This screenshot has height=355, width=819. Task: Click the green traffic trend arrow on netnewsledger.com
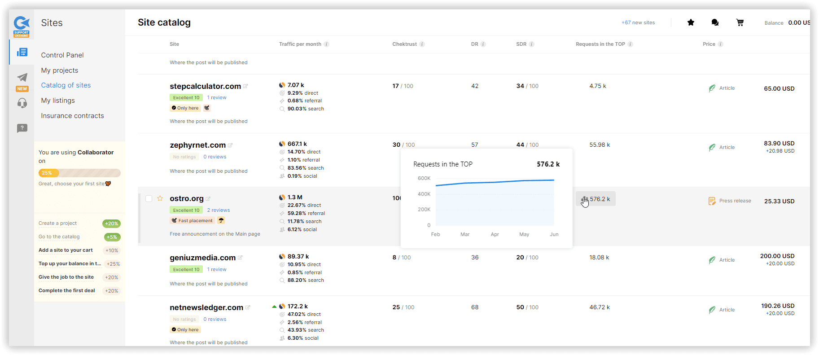(274, 307)
